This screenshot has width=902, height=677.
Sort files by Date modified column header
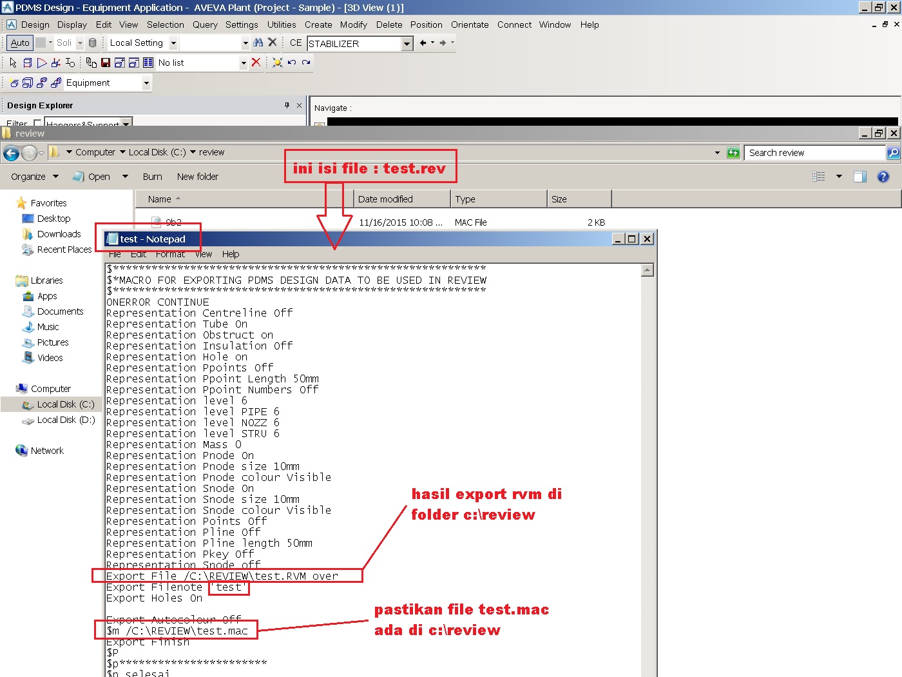[x=402, y=199]
